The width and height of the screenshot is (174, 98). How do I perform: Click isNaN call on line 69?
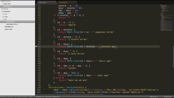(62, 15)
